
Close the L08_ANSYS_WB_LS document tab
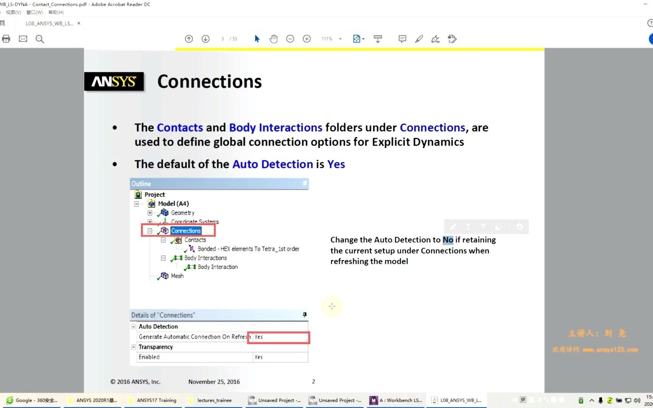(79, 23)
